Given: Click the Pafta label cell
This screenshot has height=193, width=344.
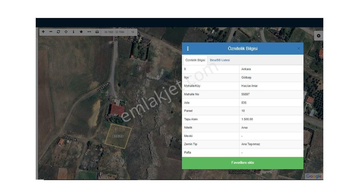Looking at the screenshot, I should coord(211,153).
